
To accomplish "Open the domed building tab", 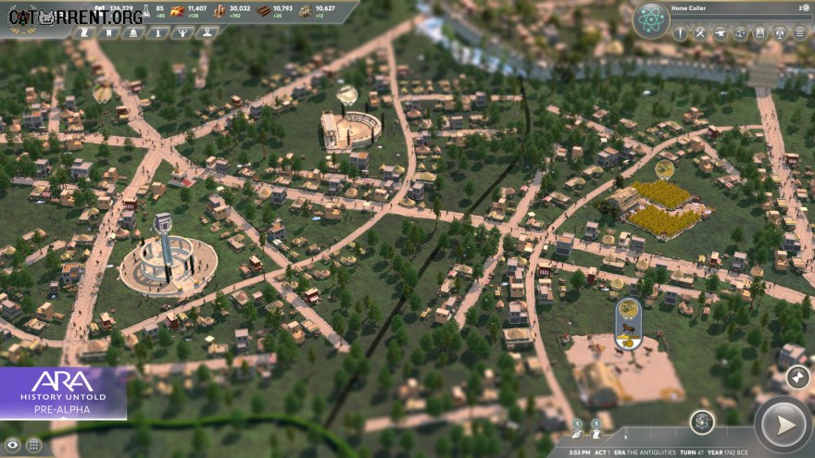I will pyautogui.click(x=133, y=33).
